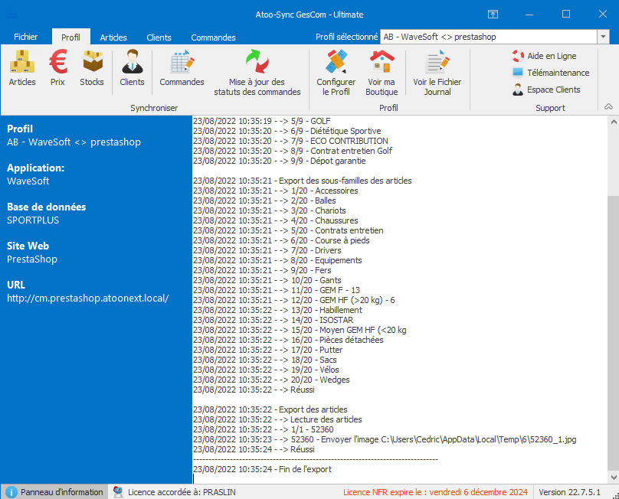Click the info icon in status bar
Screen dimensions: 619x499
coord(11,492)
